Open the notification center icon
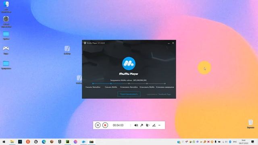Image resolution: width=258 pixels, height=145 pixels. click(x=253, y=142)
